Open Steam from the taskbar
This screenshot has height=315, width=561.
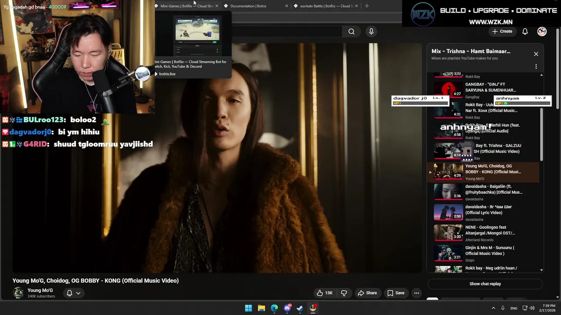point(300,308)
